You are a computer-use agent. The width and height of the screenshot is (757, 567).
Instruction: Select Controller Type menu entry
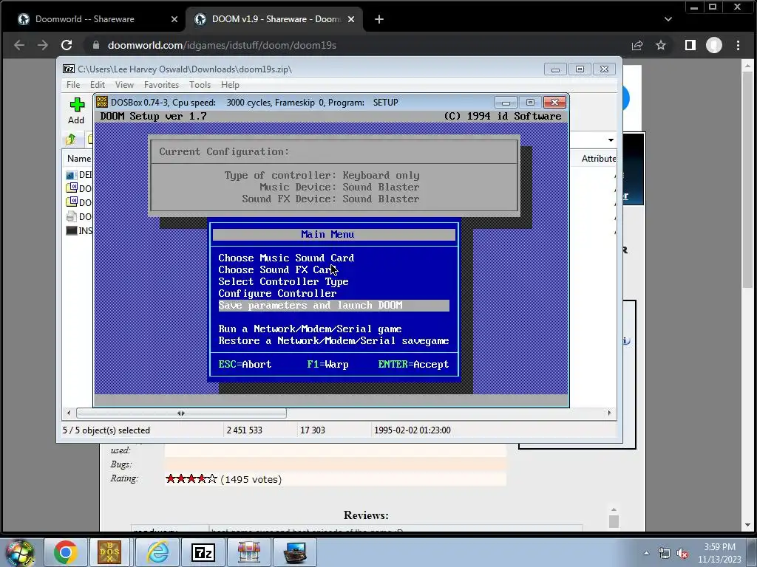283,281
